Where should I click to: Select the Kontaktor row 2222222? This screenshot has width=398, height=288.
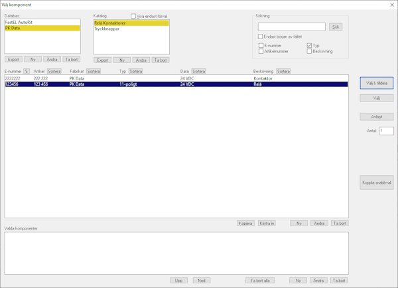[x=176, y=78]
